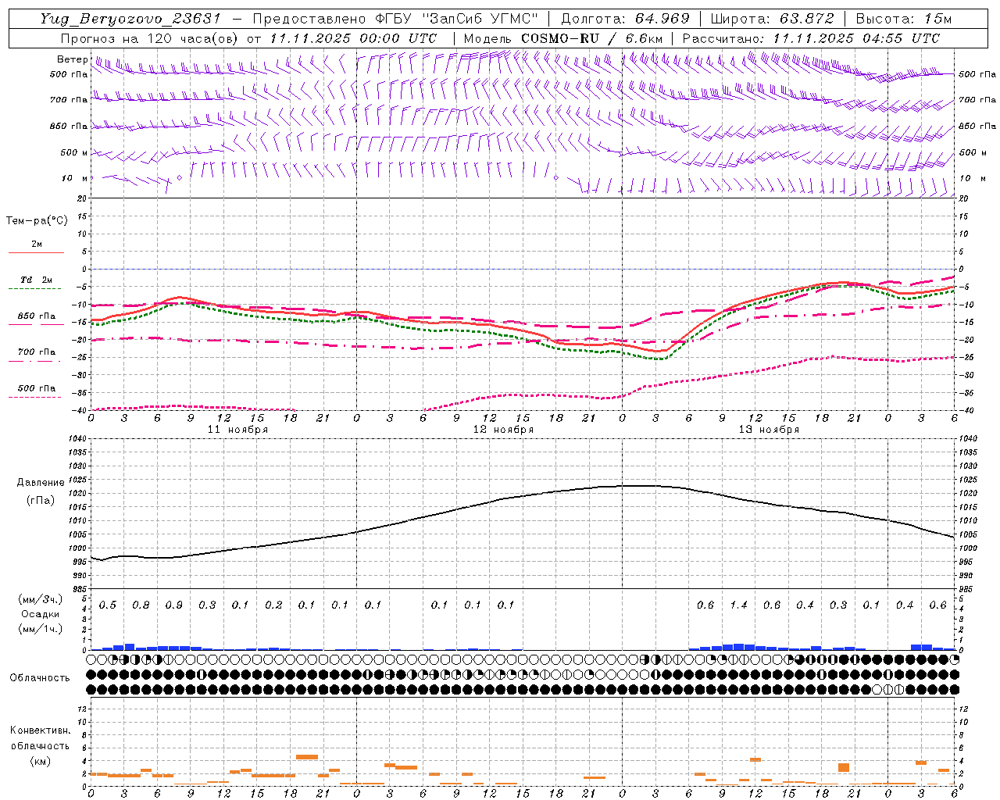
Task: Click the 11 ноября date label
Action: click(x=237, y=430)
